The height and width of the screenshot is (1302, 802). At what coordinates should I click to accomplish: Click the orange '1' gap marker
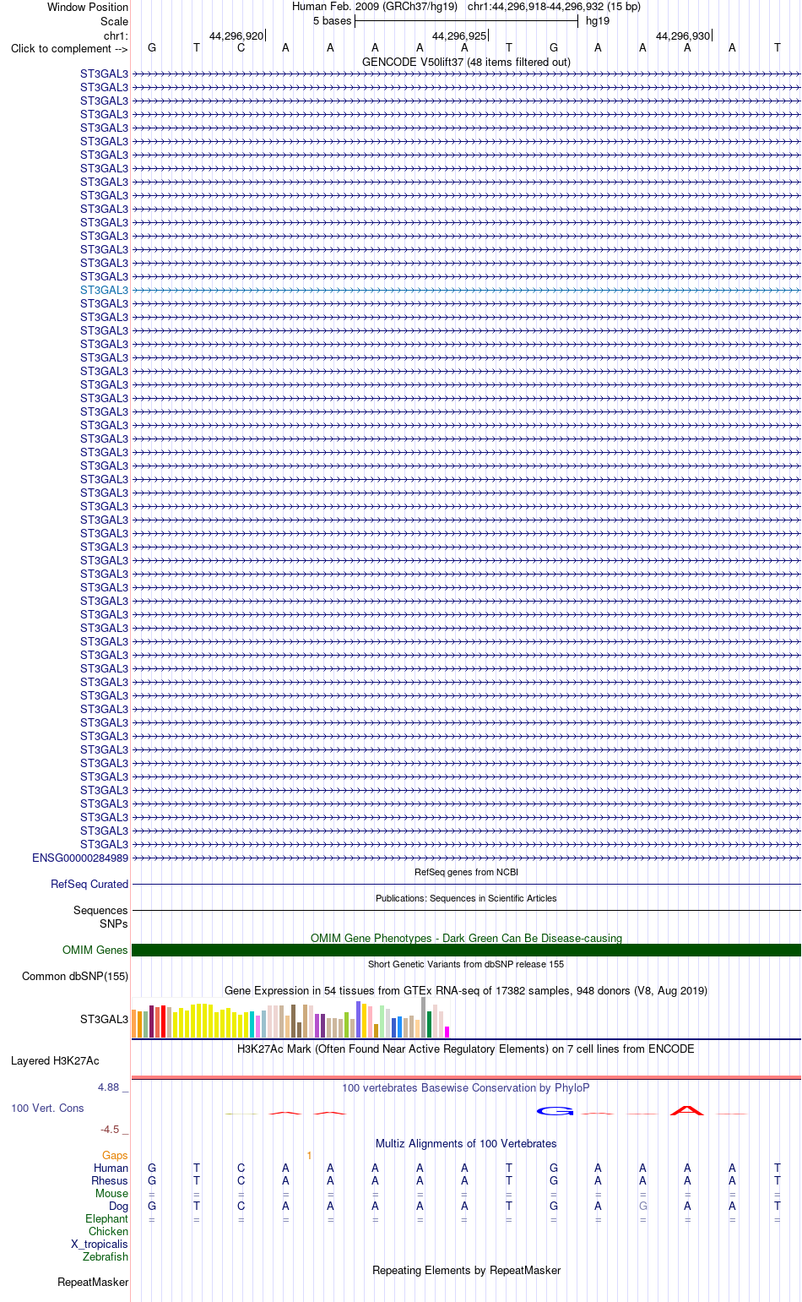tap(309, 1155)
